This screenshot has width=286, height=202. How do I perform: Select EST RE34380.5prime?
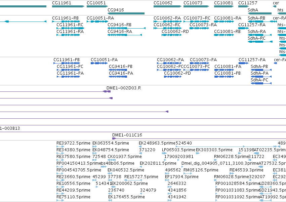click(x=60, y=153)
